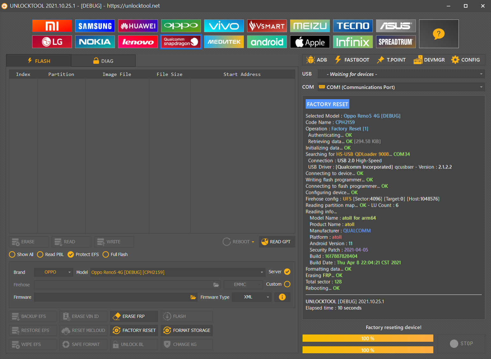Click the Firmware path input field
The height and width of the screenshot is (359, 491).
click(116, 297)
